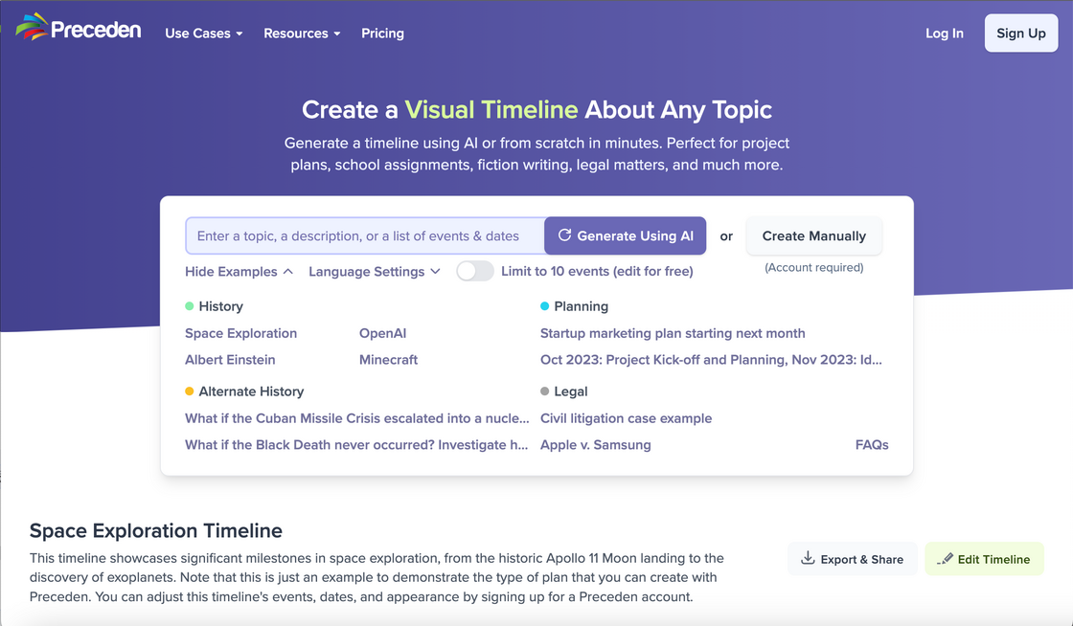Screen dimensions: 1073x626
Task: Enable the Limit to 10 events toggle
Action: pyautogui.click(x=474, y=271)
